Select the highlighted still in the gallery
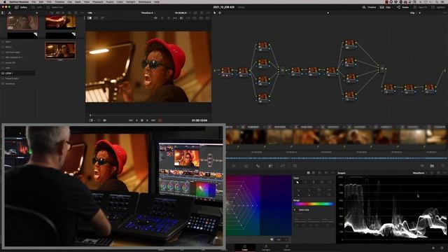Viewport: 448px width, 252px height. pos(60,50)
